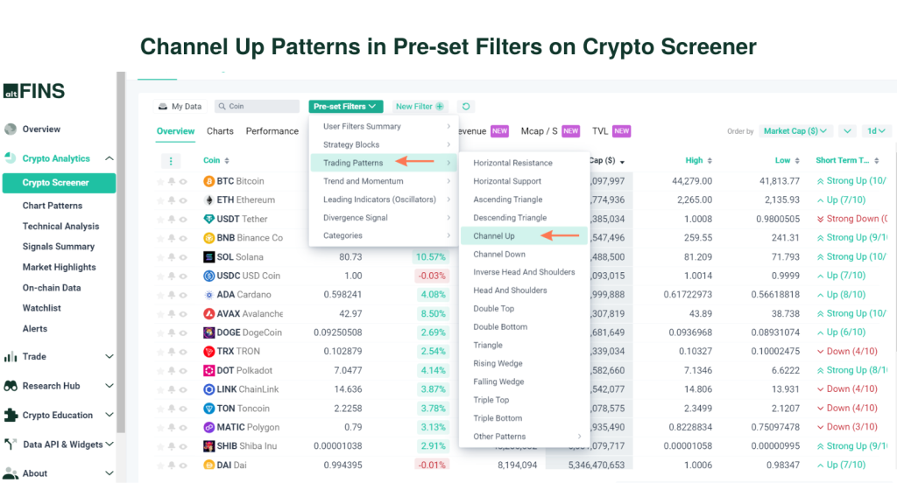Click the New Filter button
The image size is (897, 504).
pyautogui.click(x=418, y=105)
